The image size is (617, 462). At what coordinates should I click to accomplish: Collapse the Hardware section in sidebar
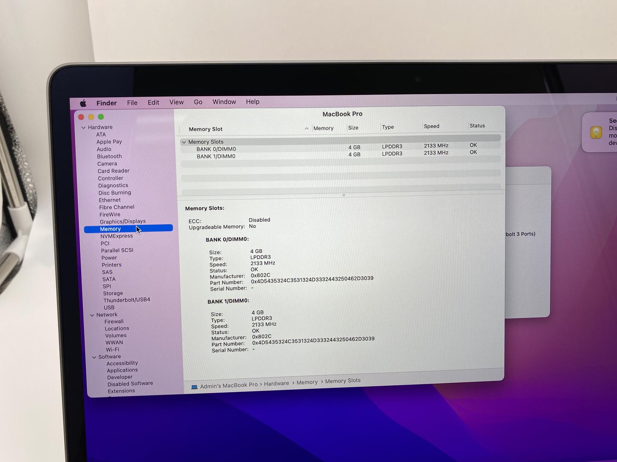(84, 127)
